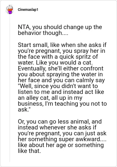Click 'like about her age or something' line
The height and width of the screenshot is (167, 117).
pyautogui.click(x=61, y=145)
